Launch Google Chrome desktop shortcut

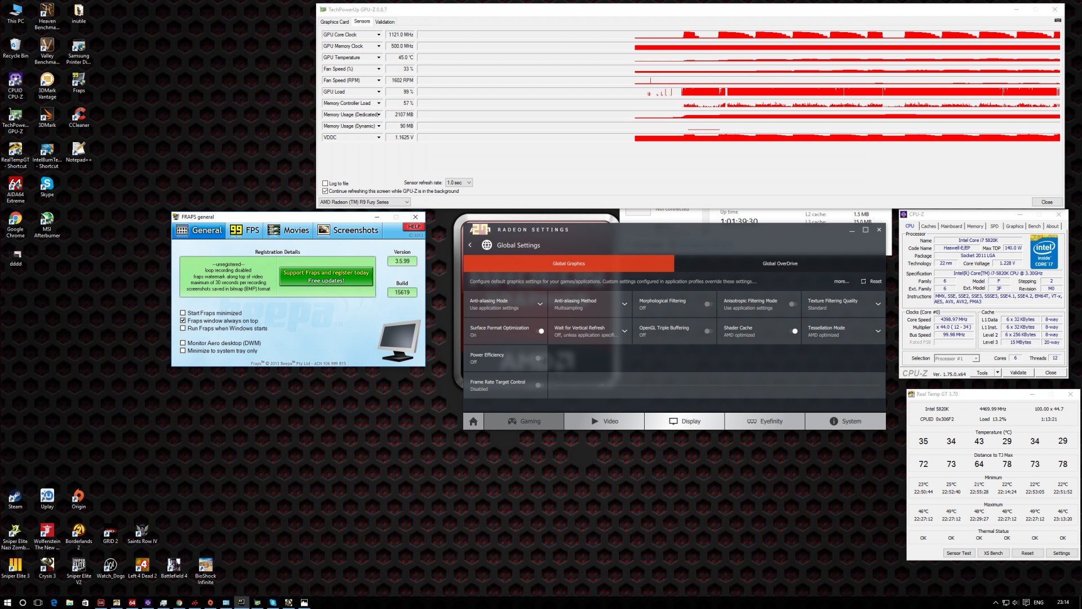15,224
